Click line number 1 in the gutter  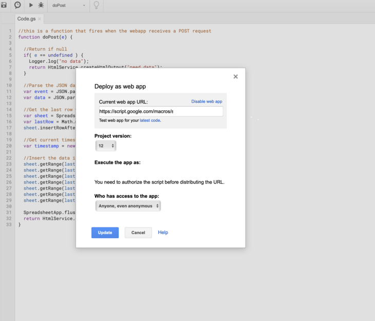tap(10, 31)
